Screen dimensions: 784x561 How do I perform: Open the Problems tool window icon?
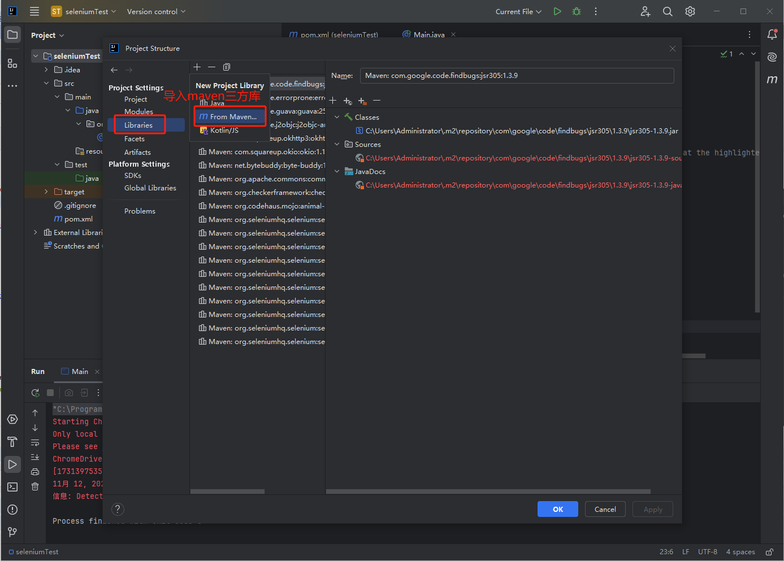click(x=12, y=510)
